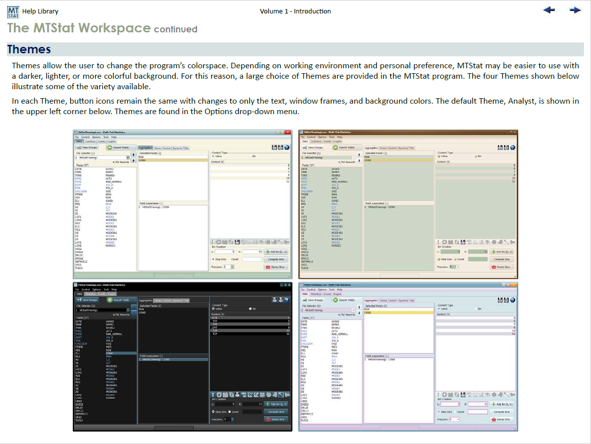591x444 pixels.
Task: Select Value radio button in upper-left Analyst screenshot
Action: pos(213,156)
